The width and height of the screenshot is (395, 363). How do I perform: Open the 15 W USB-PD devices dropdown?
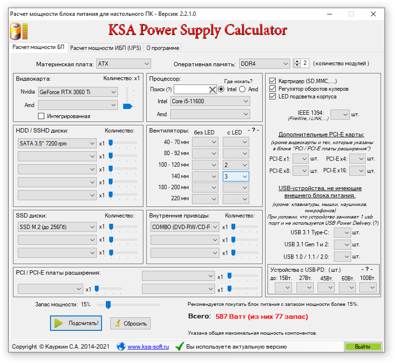[x=283, y=287]
